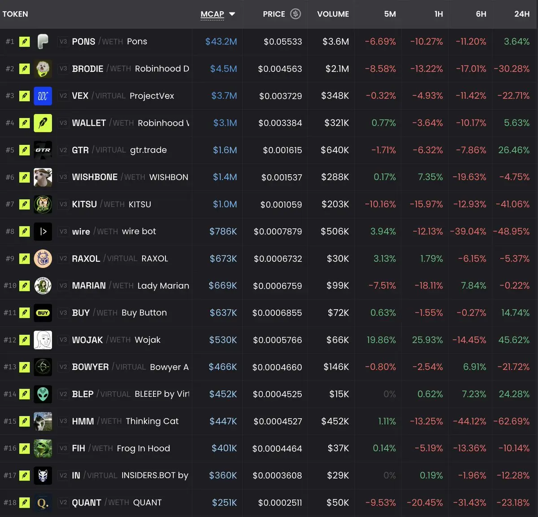
Task: Click wire bot 6H change -39.04%
Action: 468,231
